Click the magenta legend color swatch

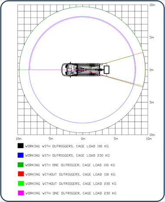pyautogui.click(x=21, y=193)
